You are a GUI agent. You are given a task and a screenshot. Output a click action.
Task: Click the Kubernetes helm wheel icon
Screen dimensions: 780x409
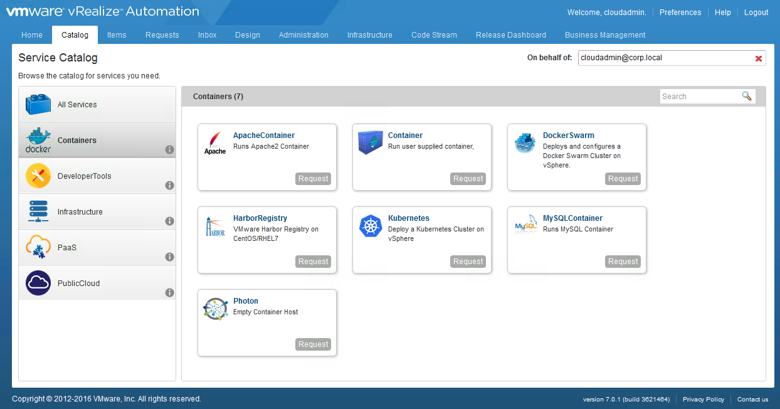coord(370,226)
